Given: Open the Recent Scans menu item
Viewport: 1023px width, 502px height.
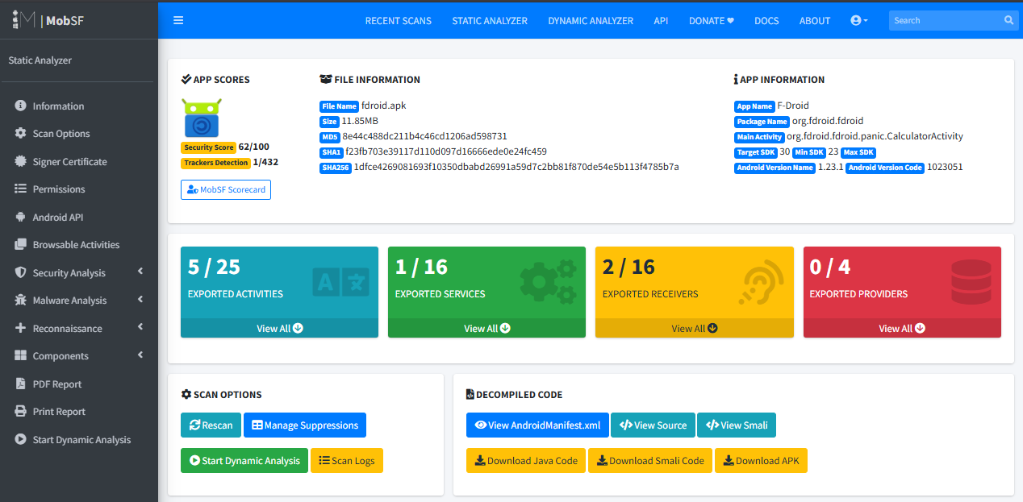Looking at the screenshot, I should [x=398, y=20].
